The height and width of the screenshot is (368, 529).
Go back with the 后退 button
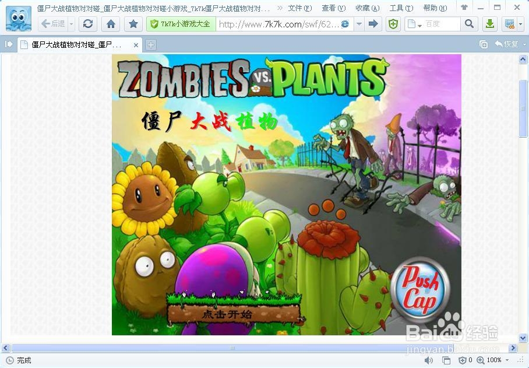point(53,24)
